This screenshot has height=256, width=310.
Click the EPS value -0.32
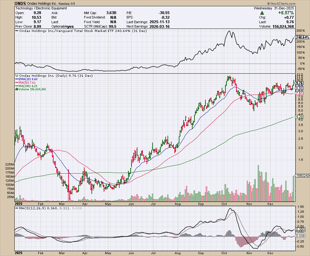pos(165,18)
